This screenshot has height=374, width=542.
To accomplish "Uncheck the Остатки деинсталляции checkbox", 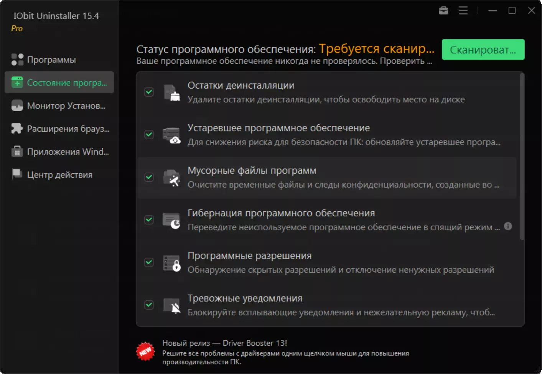I will click(x=149, y=92).
